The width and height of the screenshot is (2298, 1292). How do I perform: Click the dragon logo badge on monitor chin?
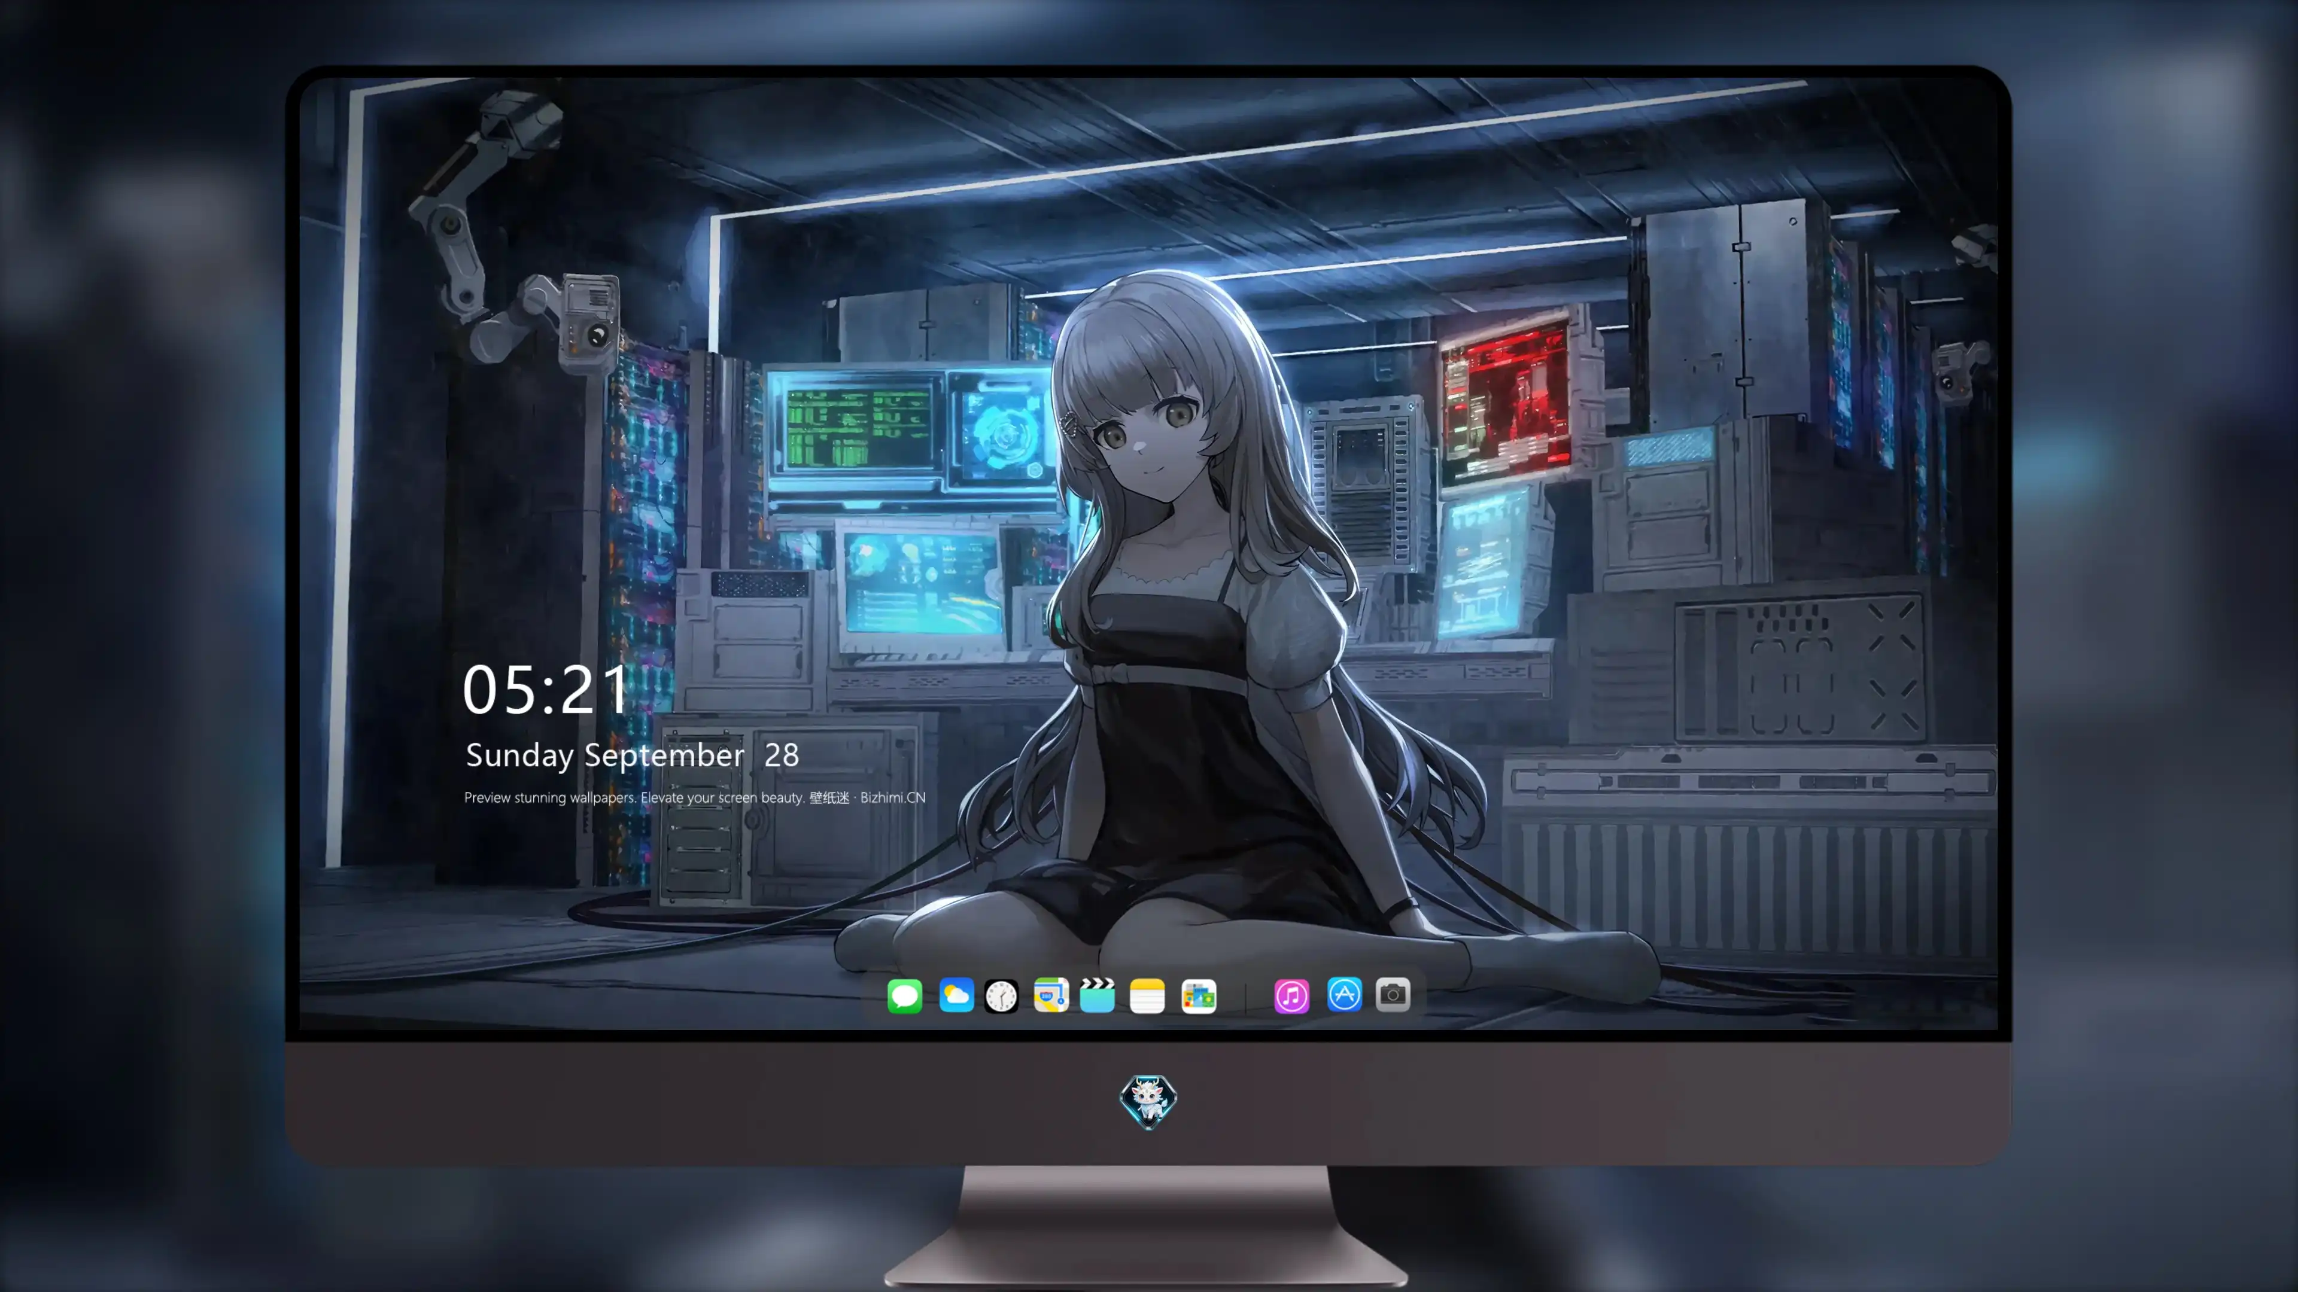pyautogui.click(x=1148, y=1102)
